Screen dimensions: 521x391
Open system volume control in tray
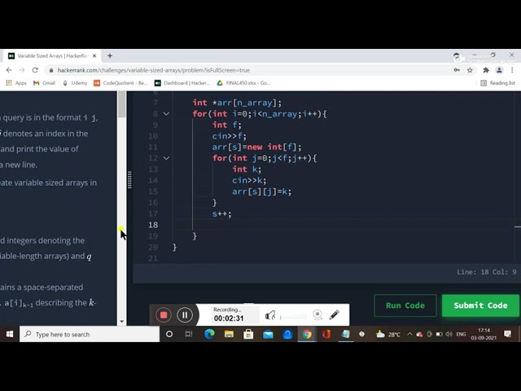449,334
